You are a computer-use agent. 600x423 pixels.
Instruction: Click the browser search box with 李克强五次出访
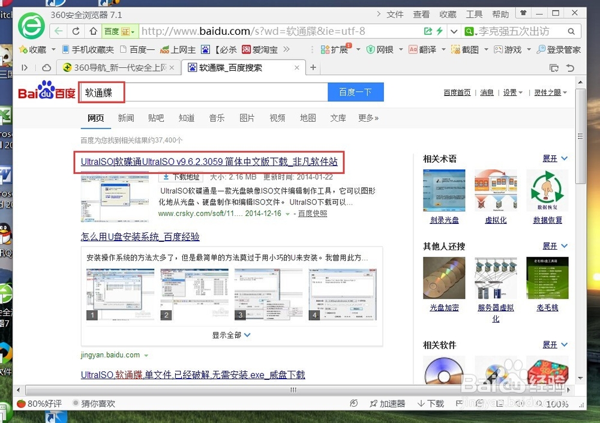pyautogui.click(x=515, y=31)
